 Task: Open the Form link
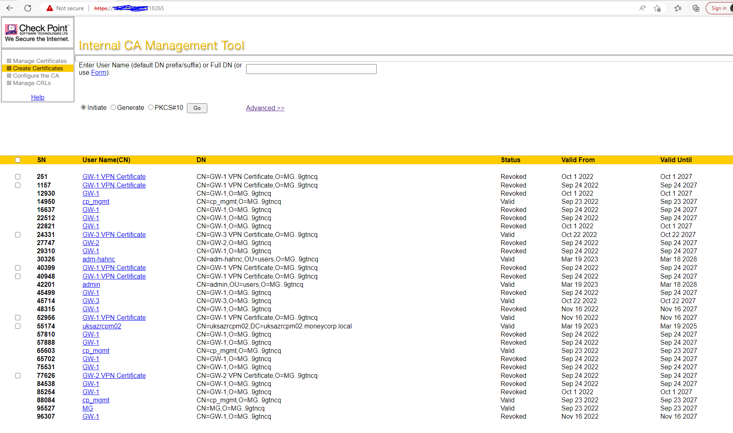(98, 72)
